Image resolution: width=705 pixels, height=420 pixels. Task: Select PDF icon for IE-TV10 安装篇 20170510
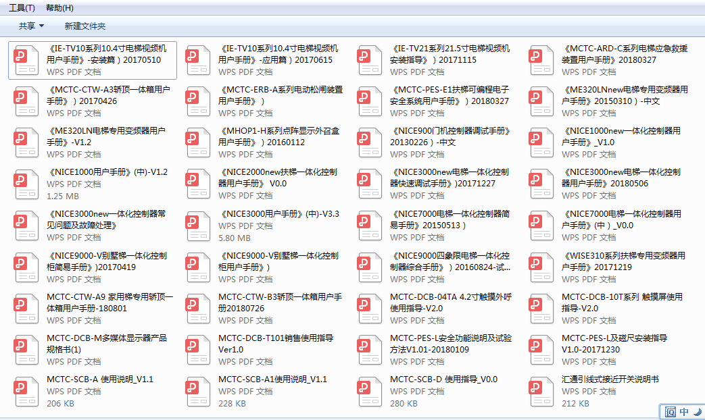[x=26, y=60]
